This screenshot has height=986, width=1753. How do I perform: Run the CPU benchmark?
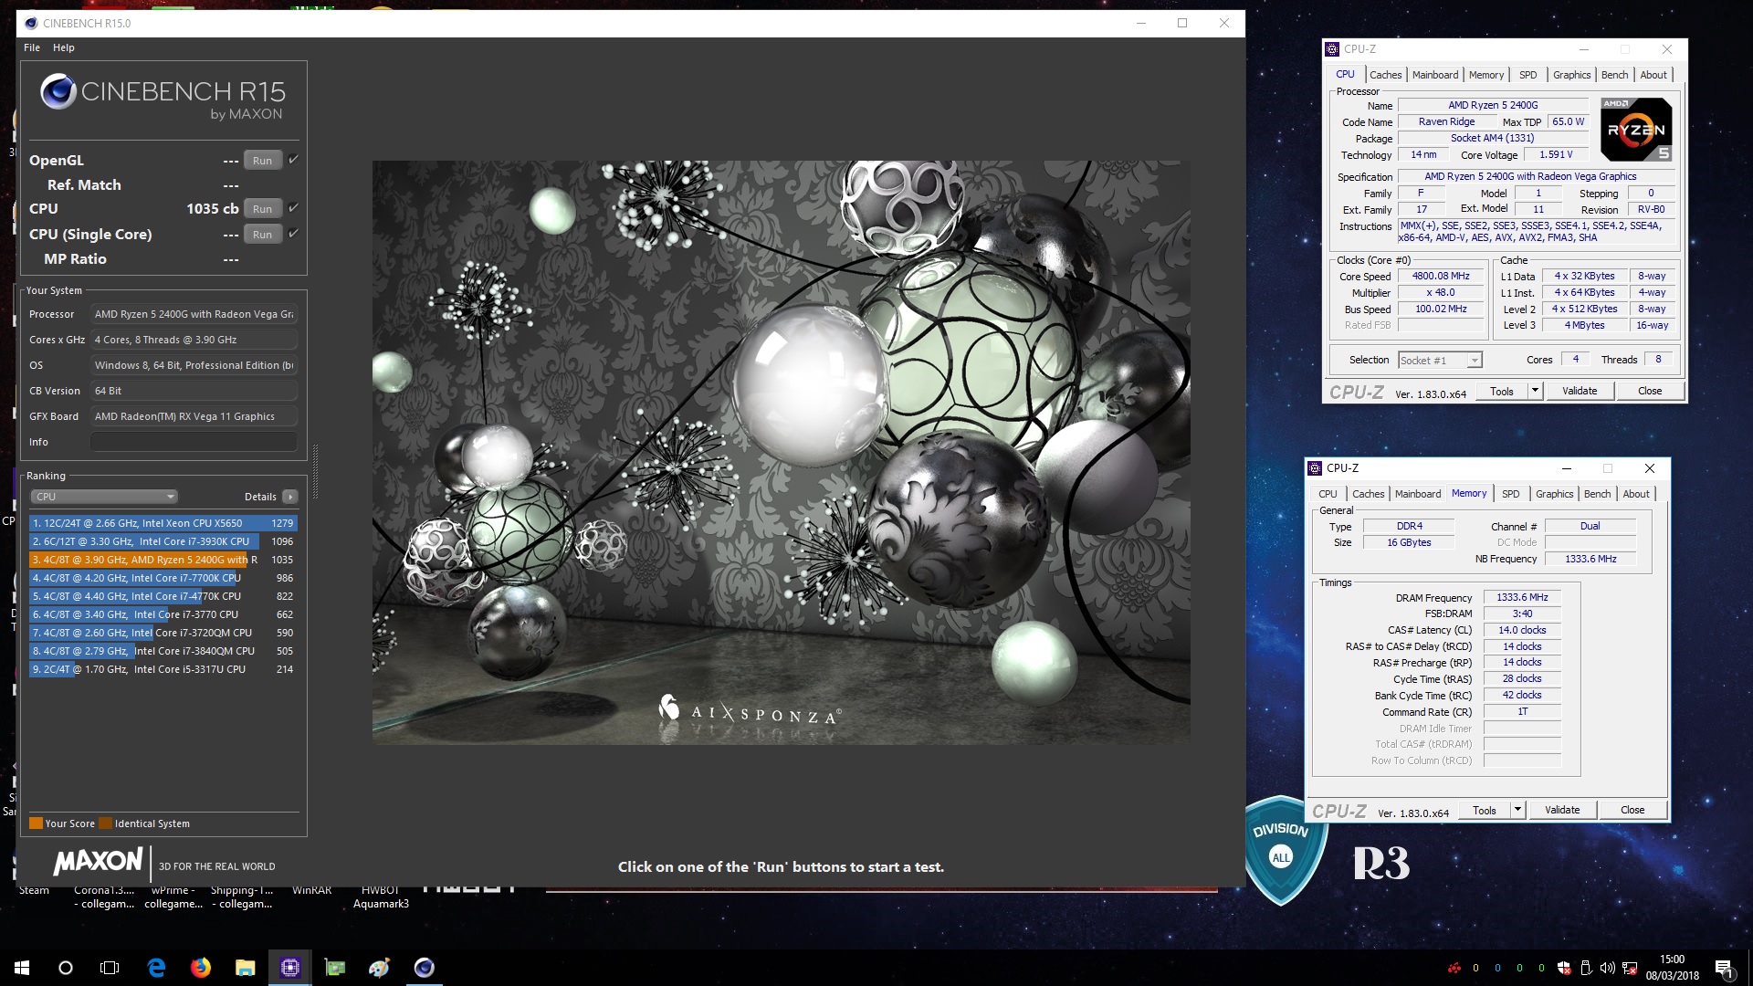coord(263,208)
